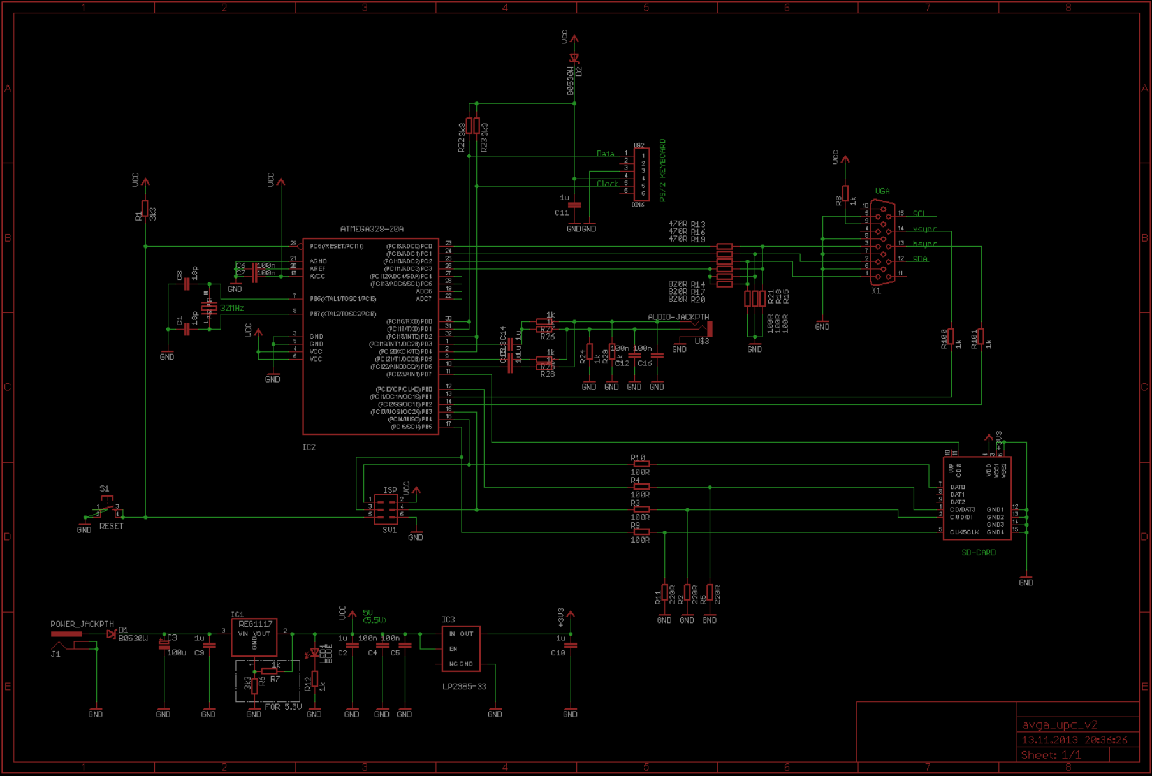Select the REG1117 regulator symbol
The width and height of the screenshot is (1152, 776).
coord(254,637)
